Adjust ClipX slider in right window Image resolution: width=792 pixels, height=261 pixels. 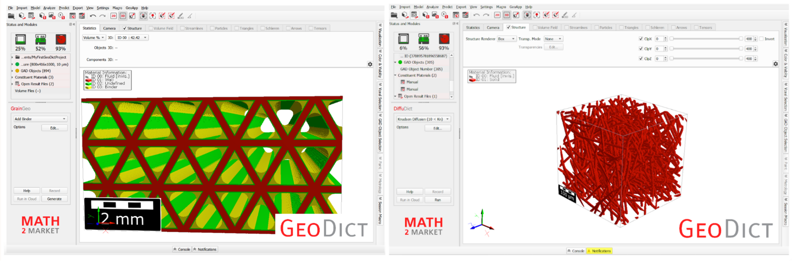tap(706, 39)
